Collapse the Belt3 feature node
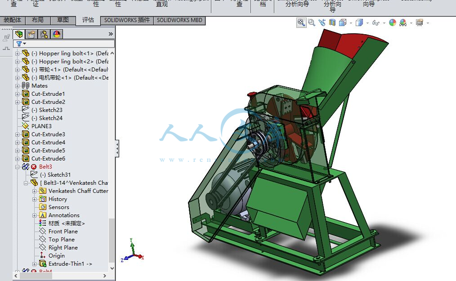456x281 pixels. (x=18, y=167)
